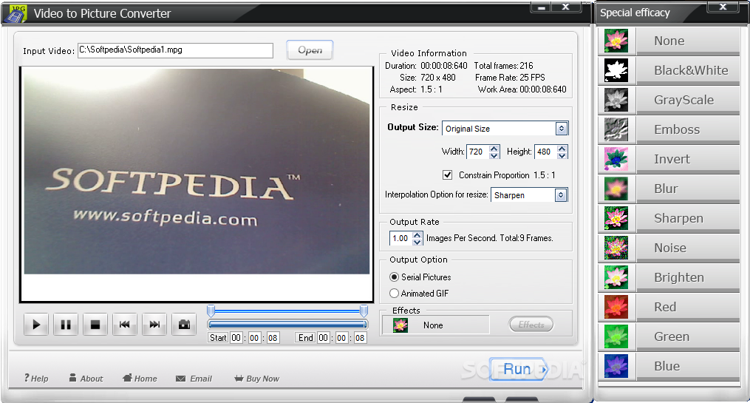The width and height of the screenshot is (750, 403).
Task: Select the Serial Pictures output option
Action: point(394,277)
